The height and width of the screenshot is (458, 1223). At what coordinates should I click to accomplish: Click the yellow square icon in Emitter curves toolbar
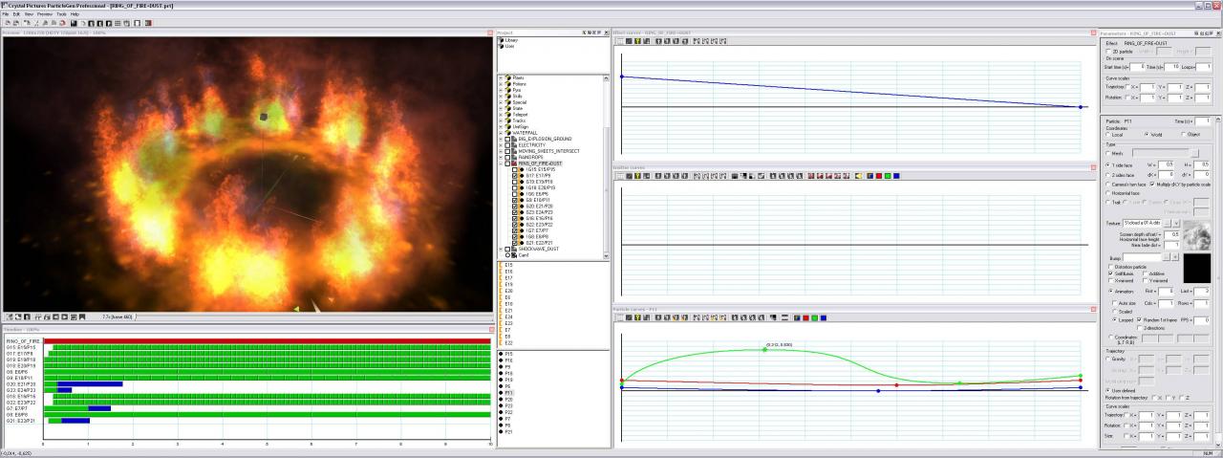[860, 176]
